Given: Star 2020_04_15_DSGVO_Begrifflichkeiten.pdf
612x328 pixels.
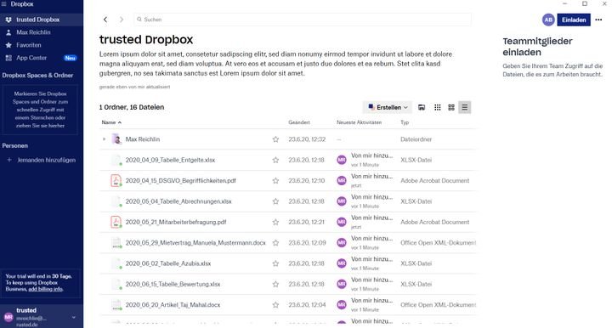Looking at the screenshot, I should (275, 181).
